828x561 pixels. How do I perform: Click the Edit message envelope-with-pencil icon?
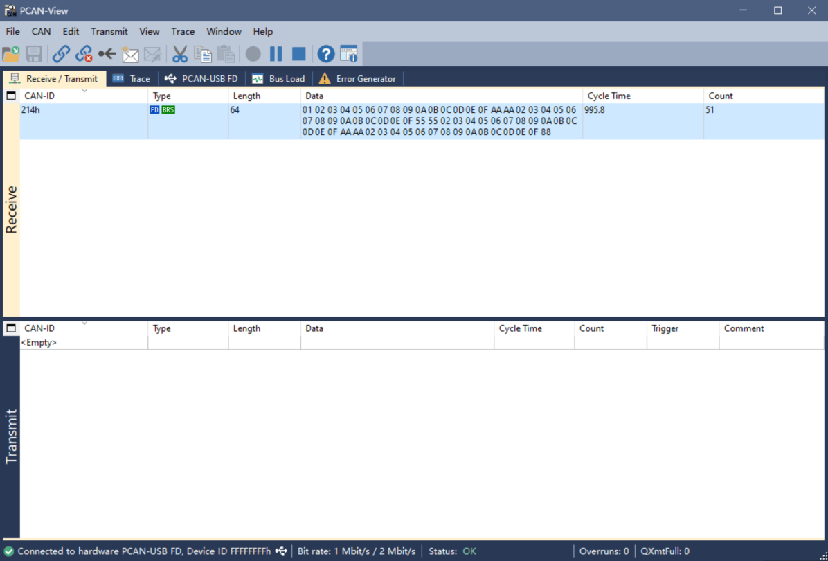pyautogui.click(x=152, y=54)
